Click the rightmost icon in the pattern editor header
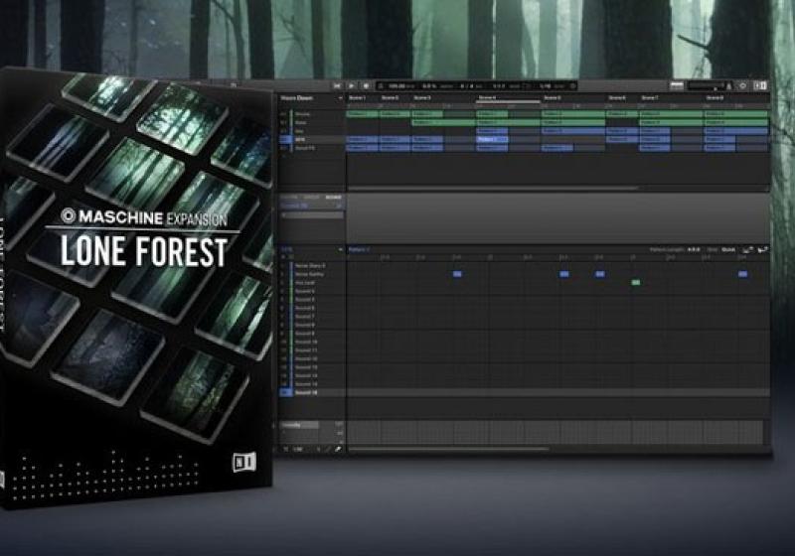The height and width of the screenshot is (556, 795). (762, 249)
